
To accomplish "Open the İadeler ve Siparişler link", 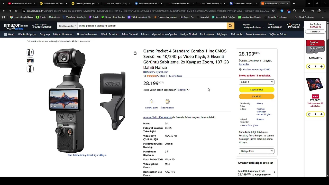I will click(x=275, y=26).
